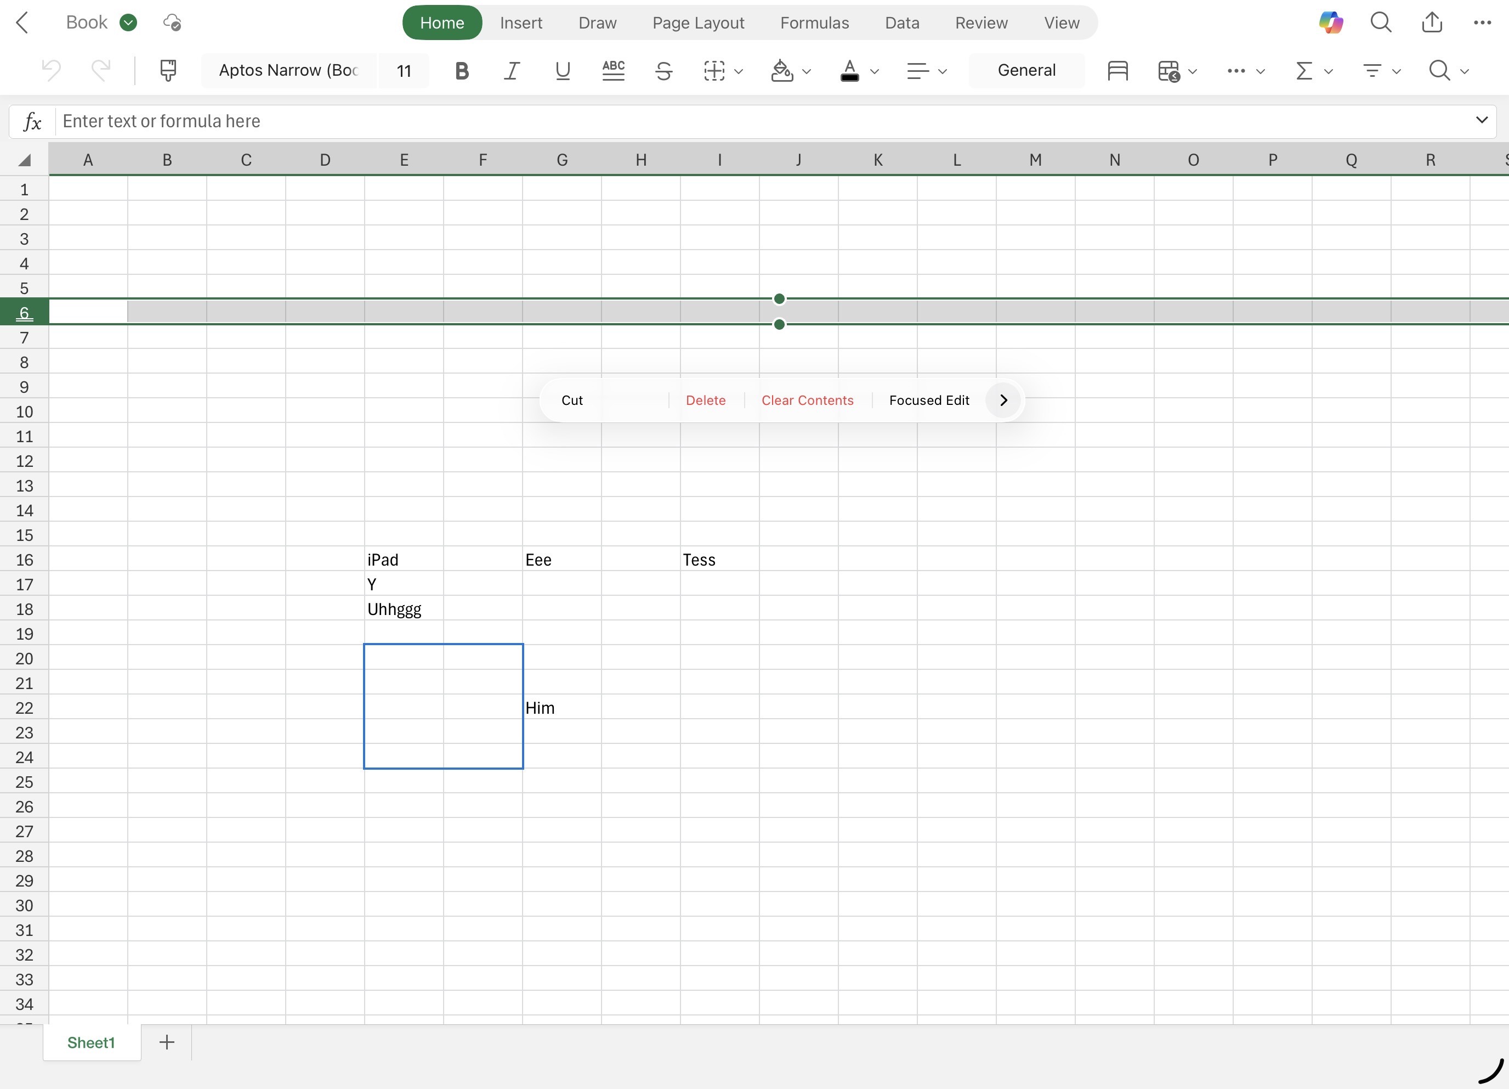Expand the fill color dropdown arrow

click(807, 71)
